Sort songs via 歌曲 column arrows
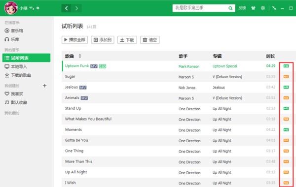296x187 pixels. pyautogui.click(x=80, y=56)
